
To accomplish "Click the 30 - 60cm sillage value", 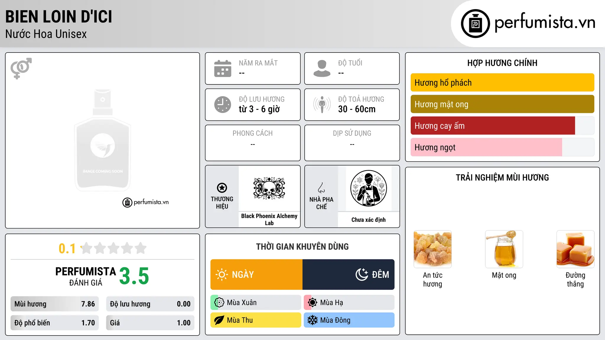I will pyautogui.click(x=357, y=109).
